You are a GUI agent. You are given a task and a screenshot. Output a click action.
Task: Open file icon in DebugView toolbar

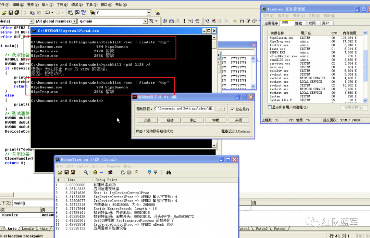pos(60,172)
